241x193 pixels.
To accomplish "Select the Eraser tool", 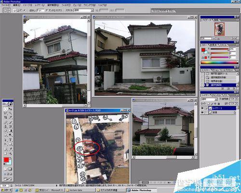I will coord(6,131).
